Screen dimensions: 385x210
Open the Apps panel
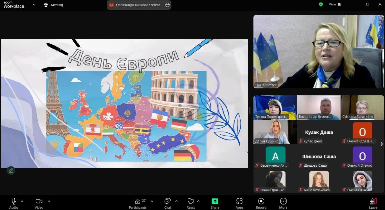(x=239, y=203)
